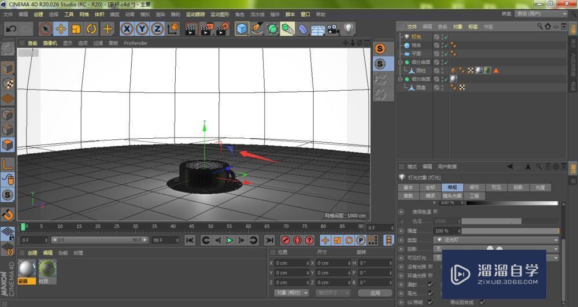Open the 创建 main menu
Screen dimensions: 578x307
pos(38,14)
